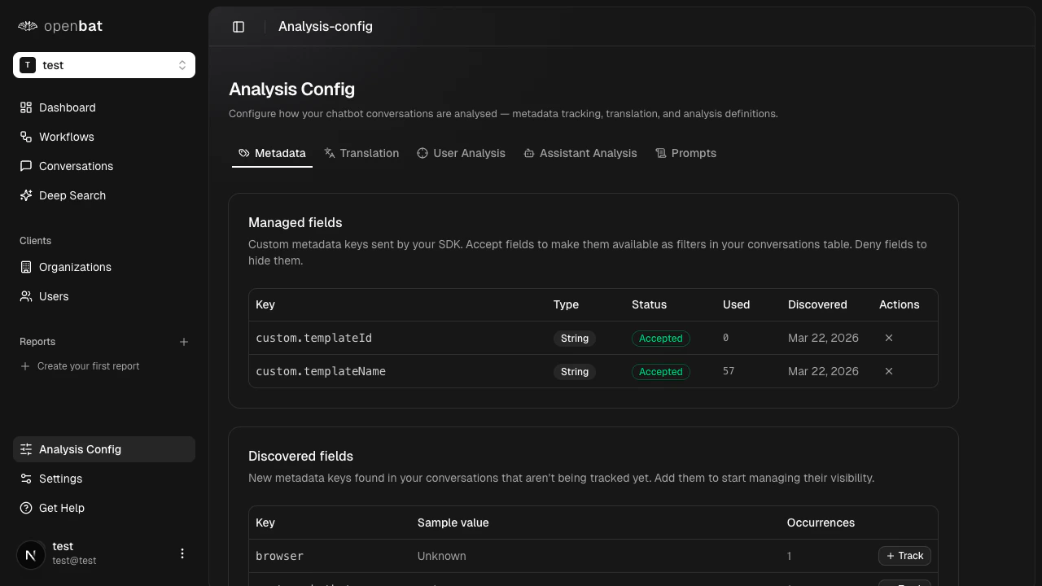Go to Dashboard in sidebar
The height and width of the screenshot is (586, 1042).
[67, 107]
